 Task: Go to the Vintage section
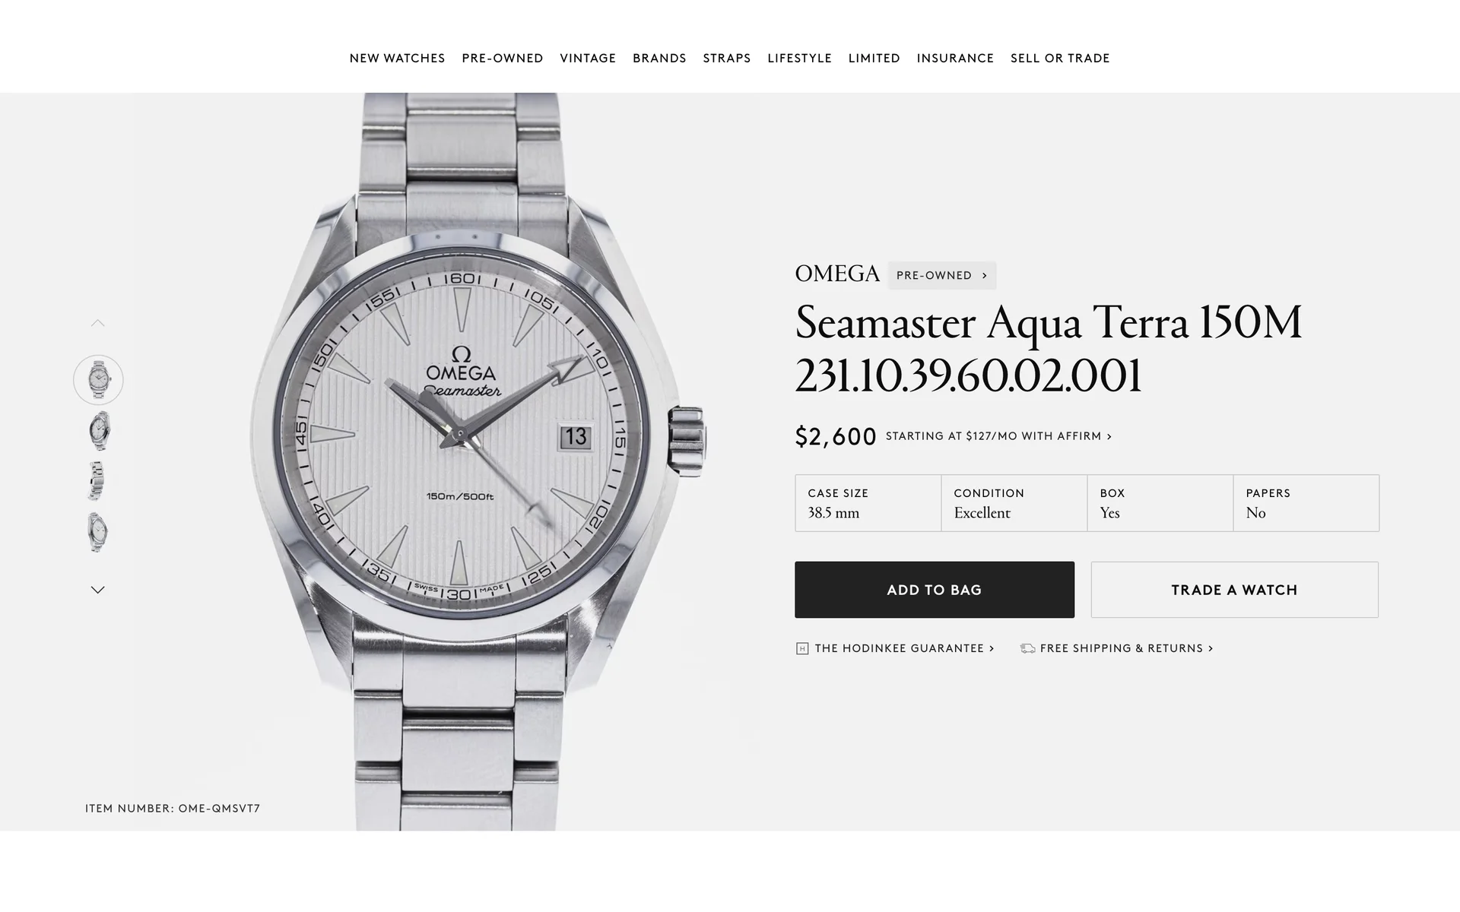click(588, 59)
